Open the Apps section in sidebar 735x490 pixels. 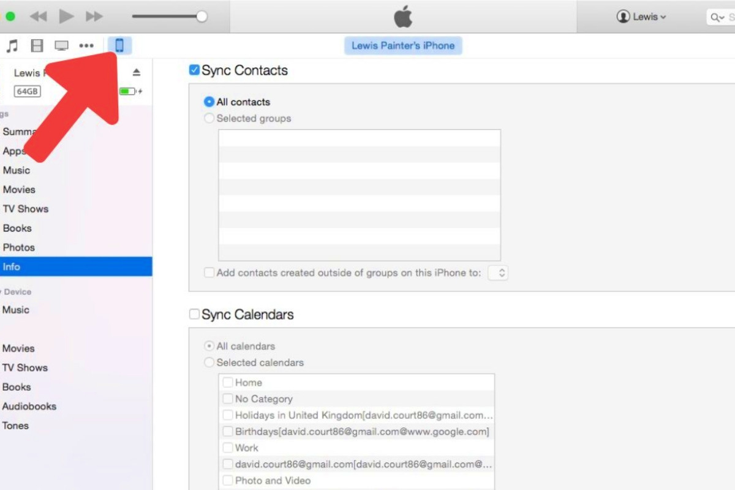pos(13,151)
